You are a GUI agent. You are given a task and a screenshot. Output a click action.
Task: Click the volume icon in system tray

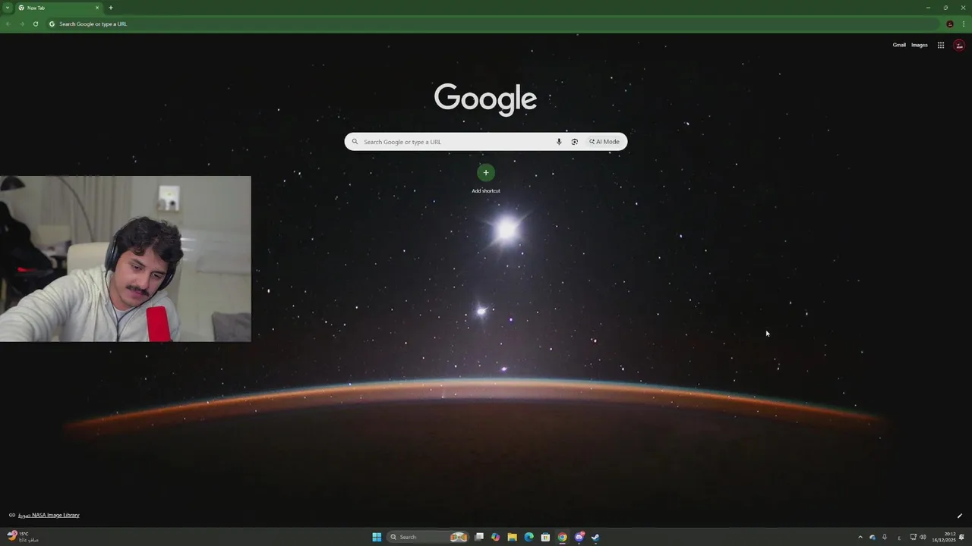point(923,537)
